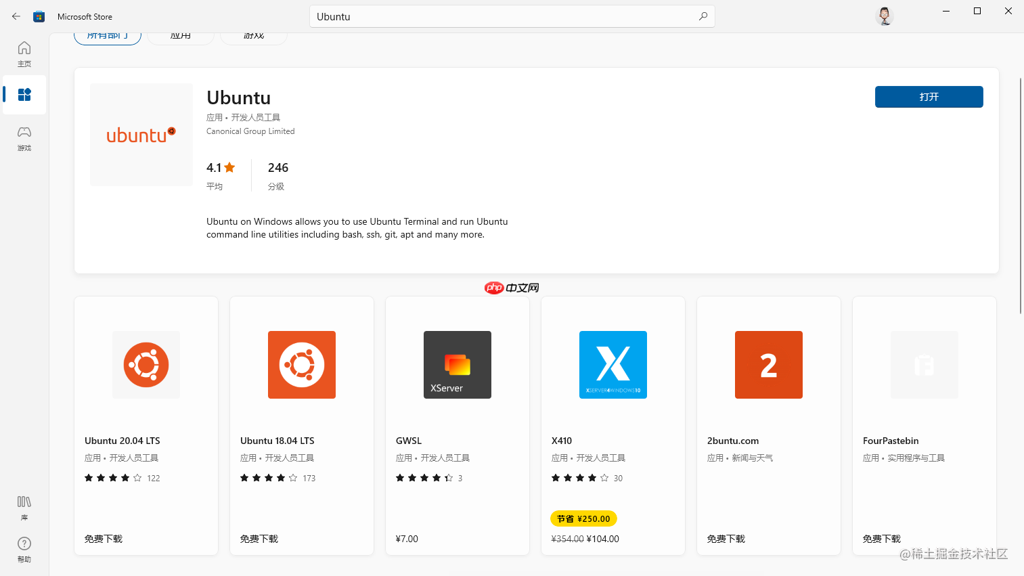Viewport: 1024px width, 576px height.
Task: Click the FourPastebin card title
Action: tap(891, 441)
